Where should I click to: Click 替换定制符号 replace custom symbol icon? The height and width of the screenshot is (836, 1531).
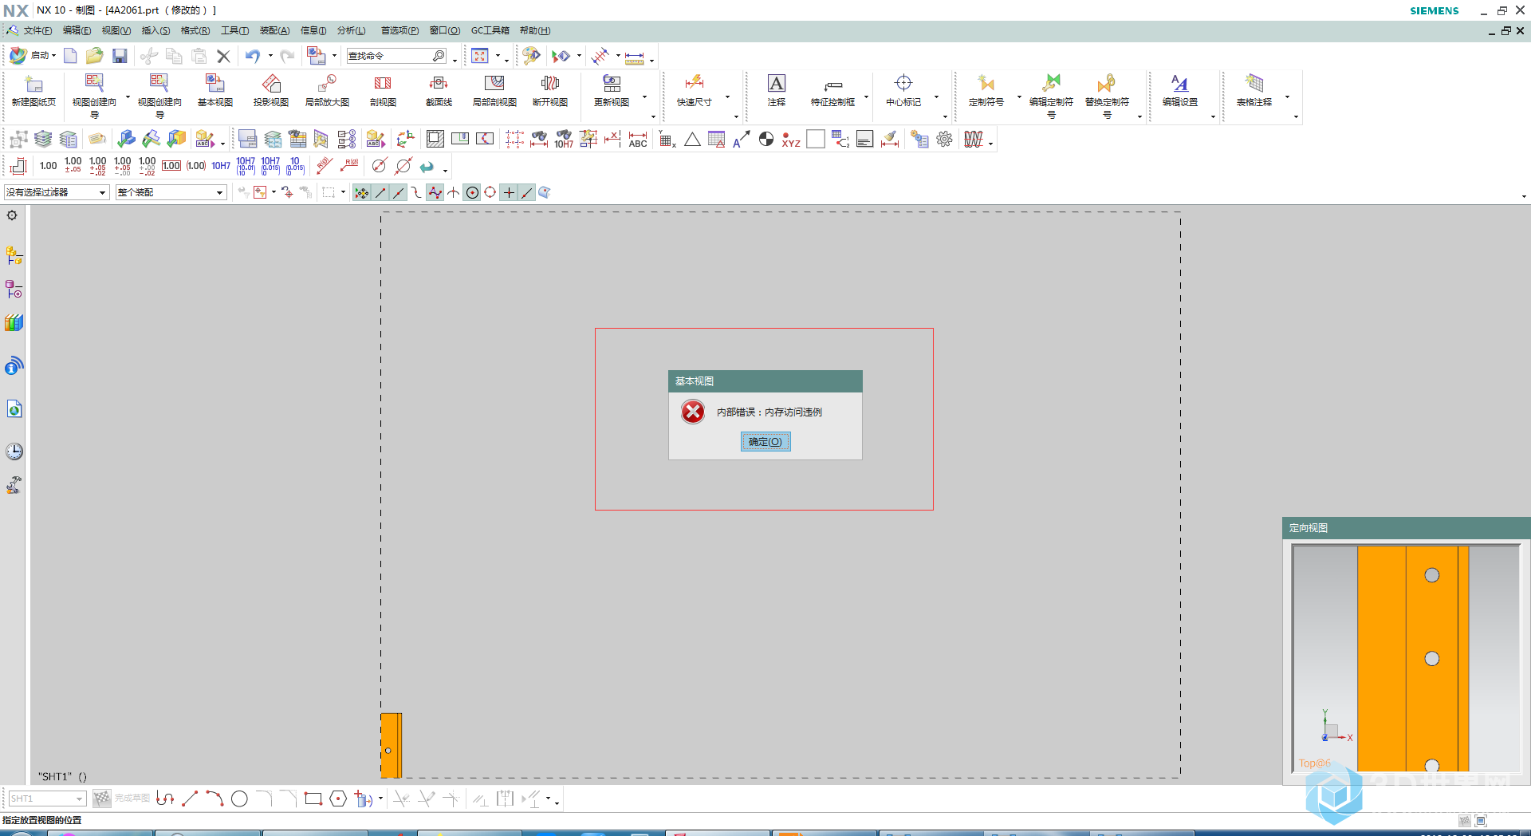tap(1107, 96)
